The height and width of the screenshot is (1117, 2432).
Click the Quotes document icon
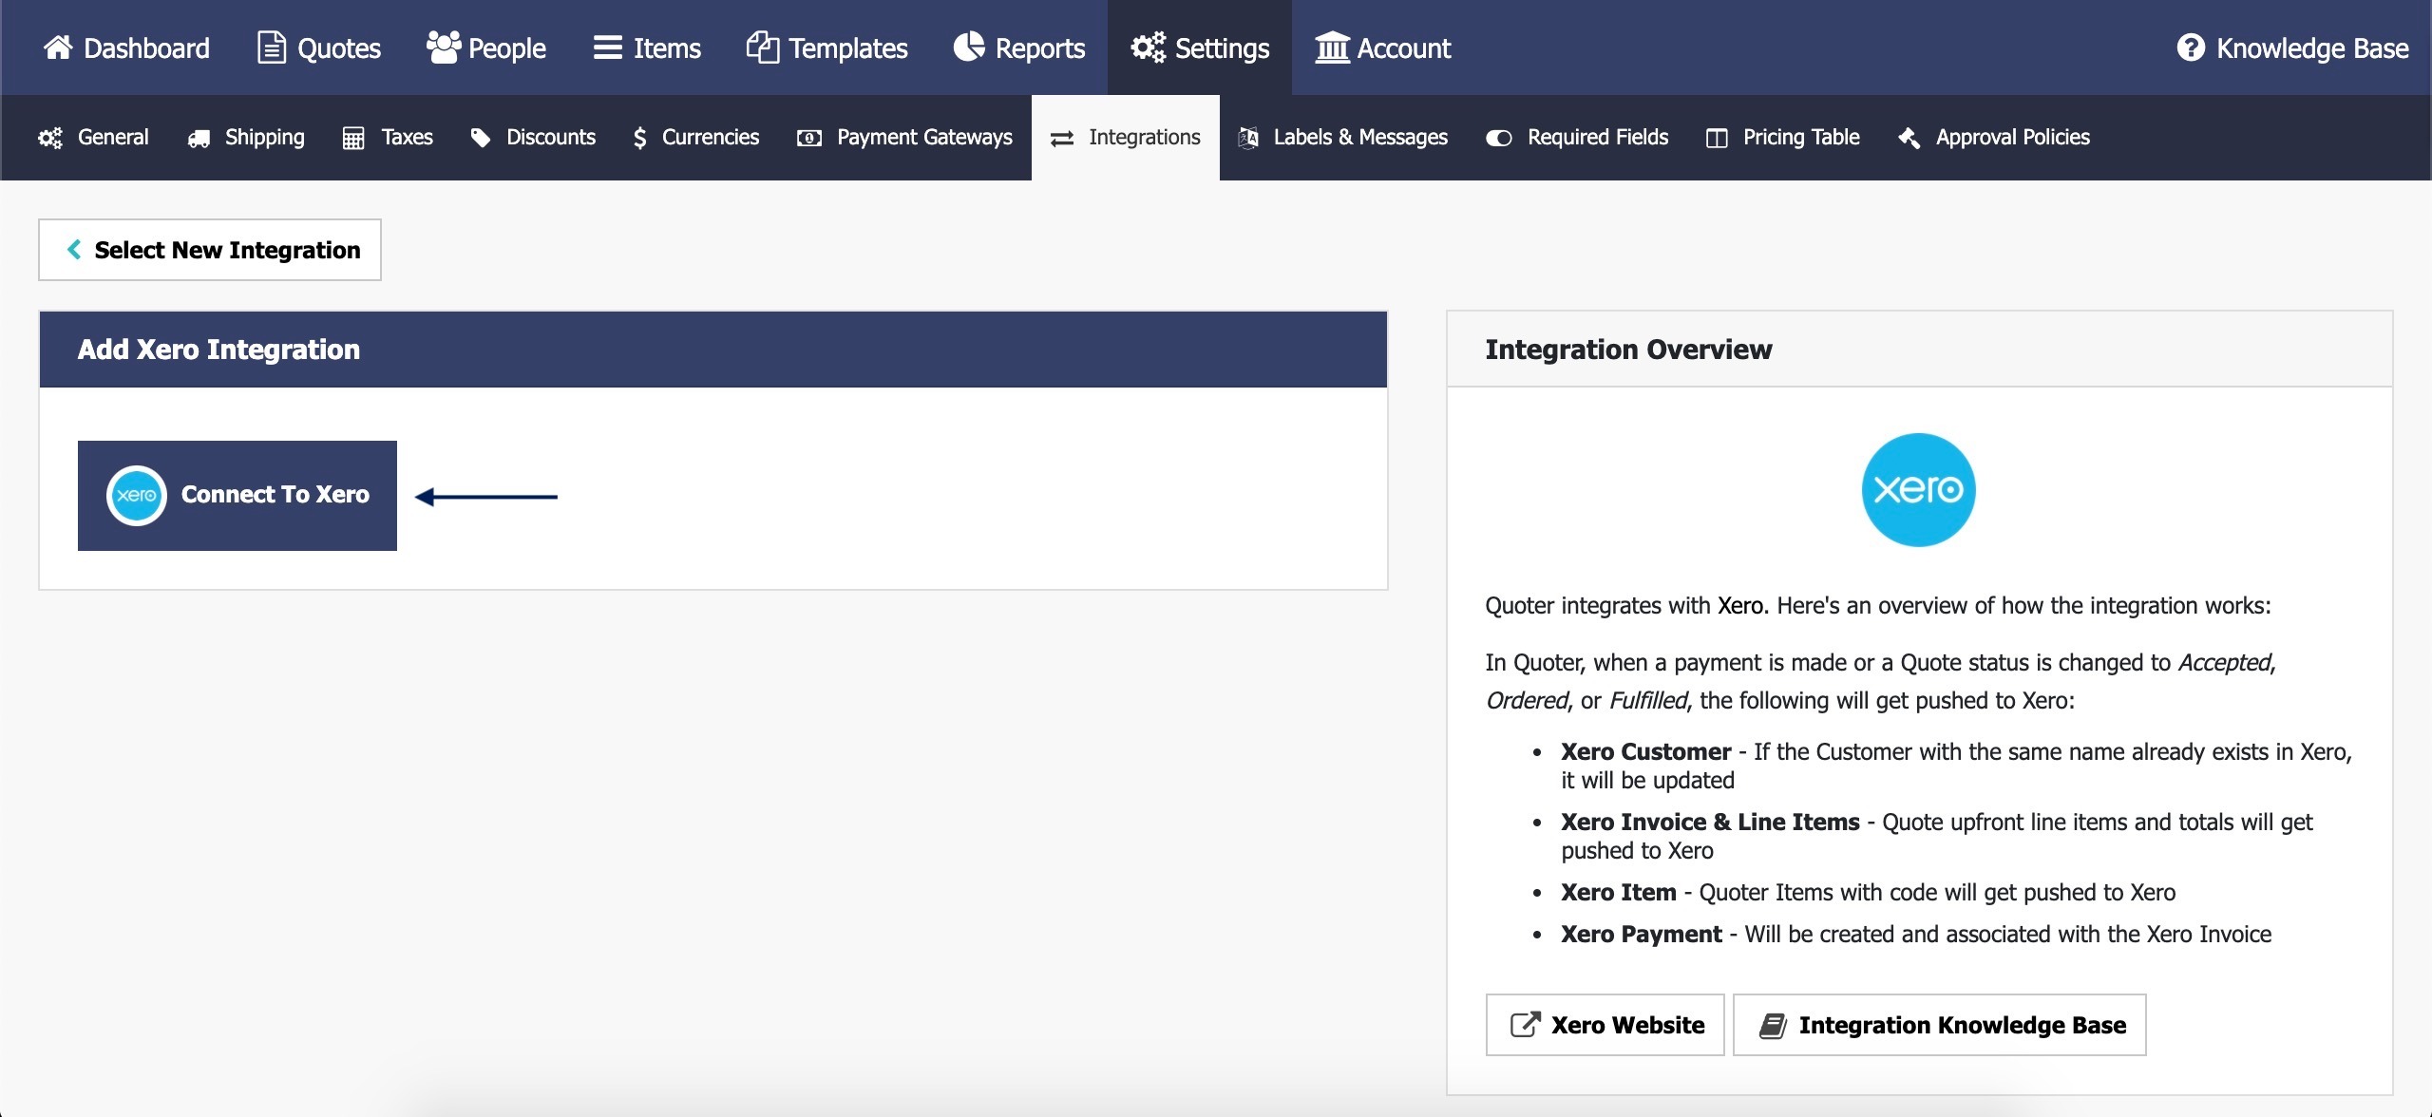[272, 47]
